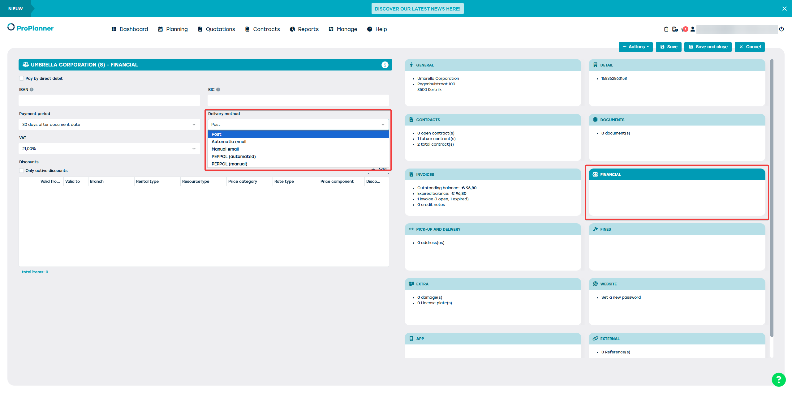Click into the IBAN input field
The width and height of the screenshot is (792, 393).
click(x=109, y=100)
